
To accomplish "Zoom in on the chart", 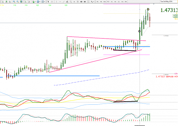I will coord(14,2).
